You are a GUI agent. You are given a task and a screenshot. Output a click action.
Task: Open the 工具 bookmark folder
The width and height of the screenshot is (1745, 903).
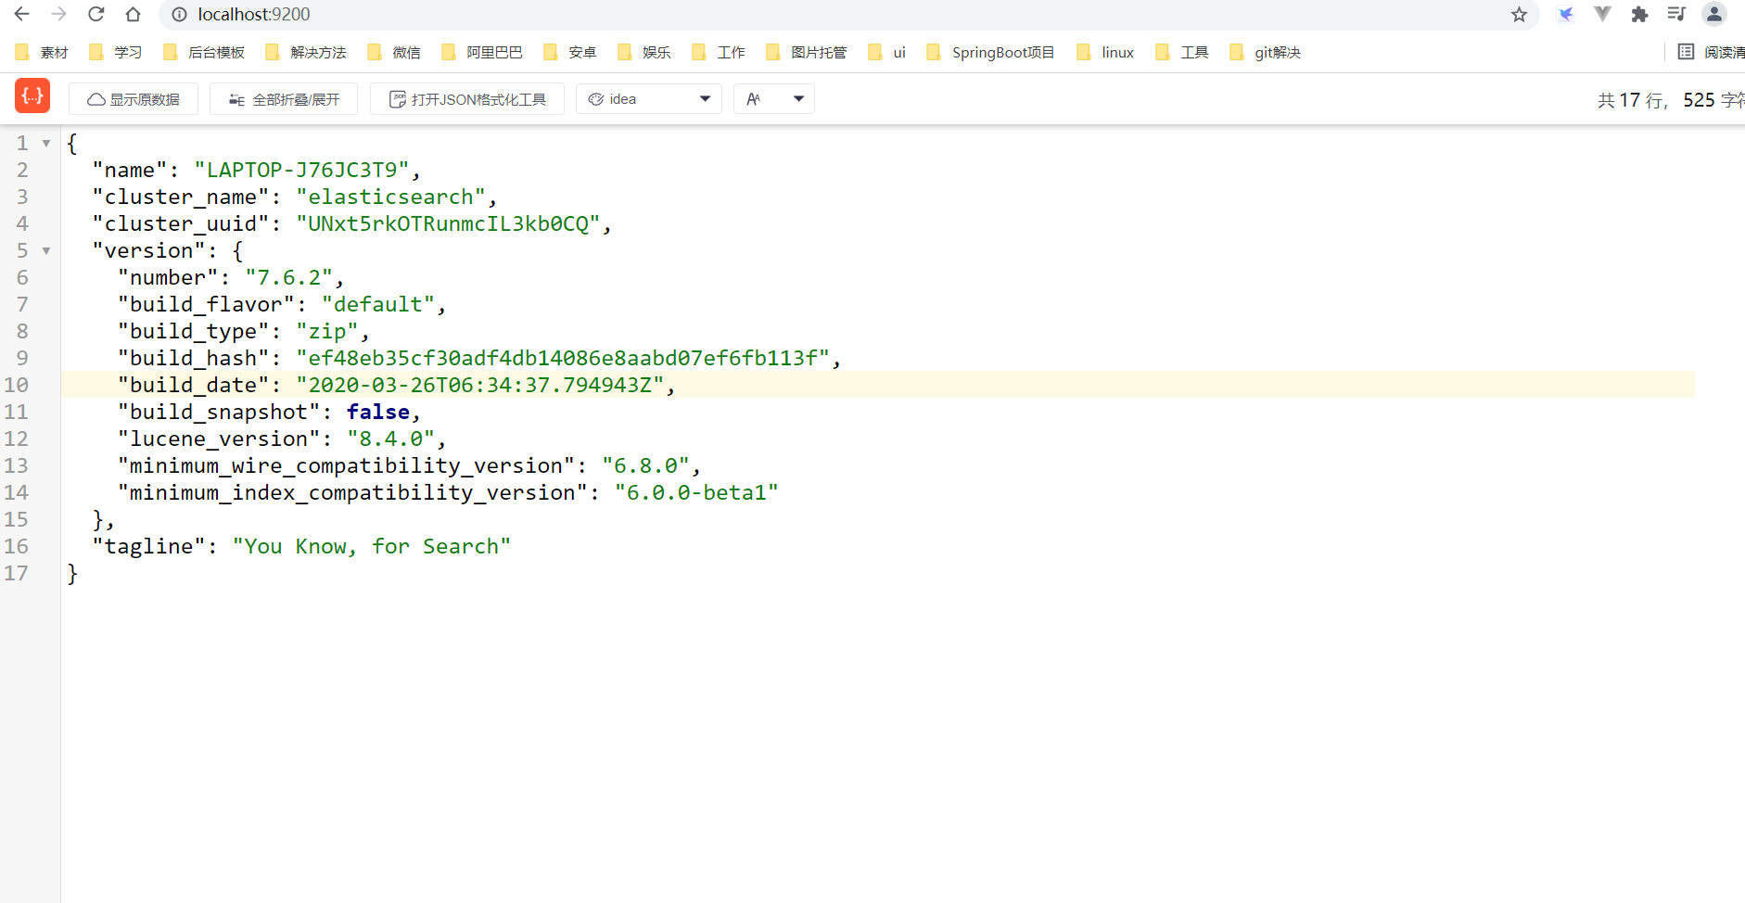point(1182,52)
